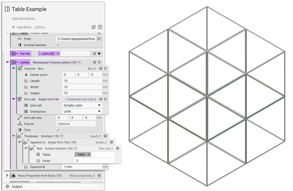
Task: Toggle the Trim checkbox
Action: [x=58, y=130]
